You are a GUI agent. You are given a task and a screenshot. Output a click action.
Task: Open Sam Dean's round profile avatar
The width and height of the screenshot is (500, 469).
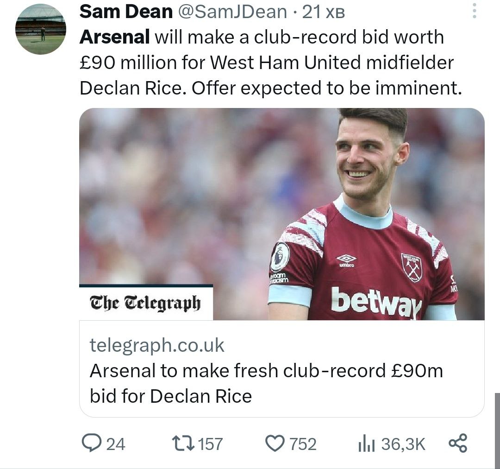[41, 29]
